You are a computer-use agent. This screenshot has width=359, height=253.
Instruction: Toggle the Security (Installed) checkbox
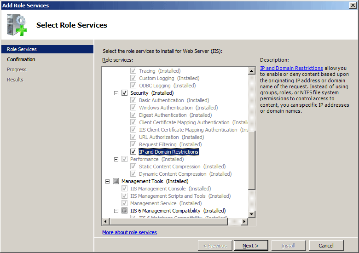click(124, 93)
